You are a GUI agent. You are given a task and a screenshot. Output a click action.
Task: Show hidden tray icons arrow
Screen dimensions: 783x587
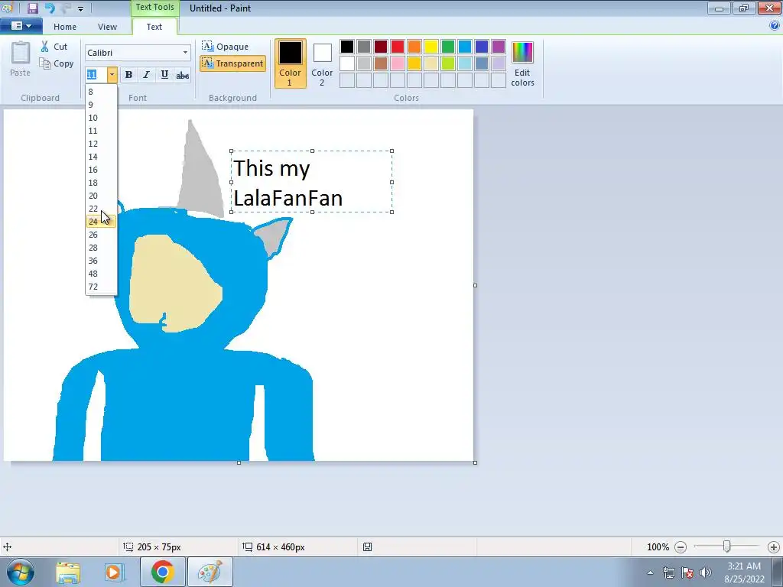[650, 572]
